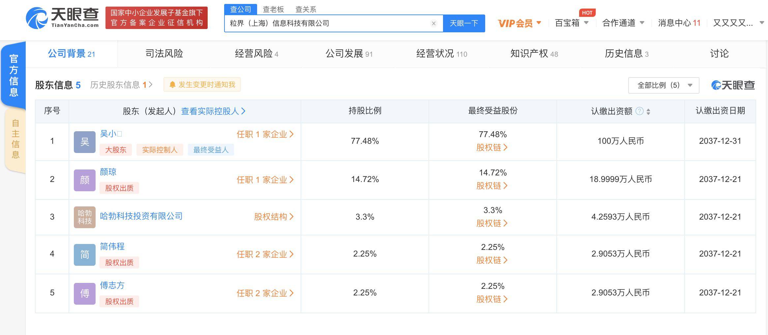Click the question mark help icon
Viewport: 768px width, 335px height.
pos(639,111)
